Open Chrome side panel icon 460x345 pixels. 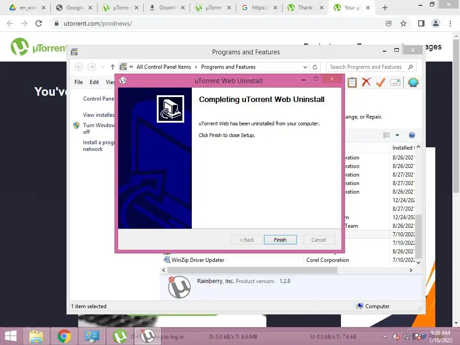pos(421,23)
